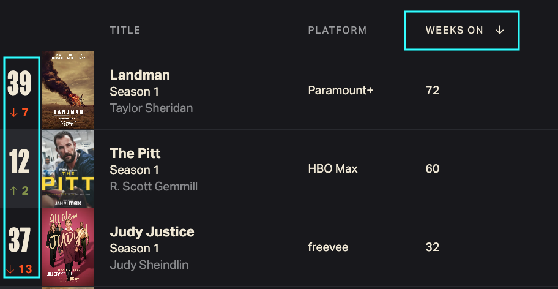Click Landman's red down-arrow rank change
The height and width of the screenshot is (289, 558).
[x=20, y=112]
